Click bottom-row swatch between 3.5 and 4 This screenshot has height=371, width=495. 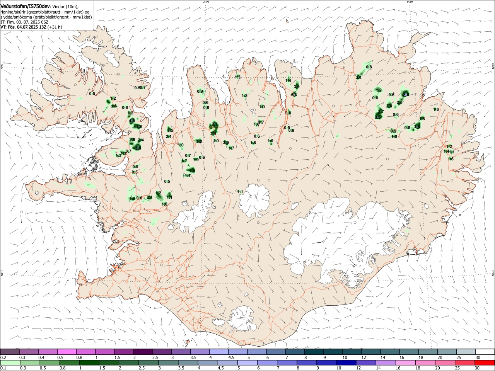pos(188,362)
